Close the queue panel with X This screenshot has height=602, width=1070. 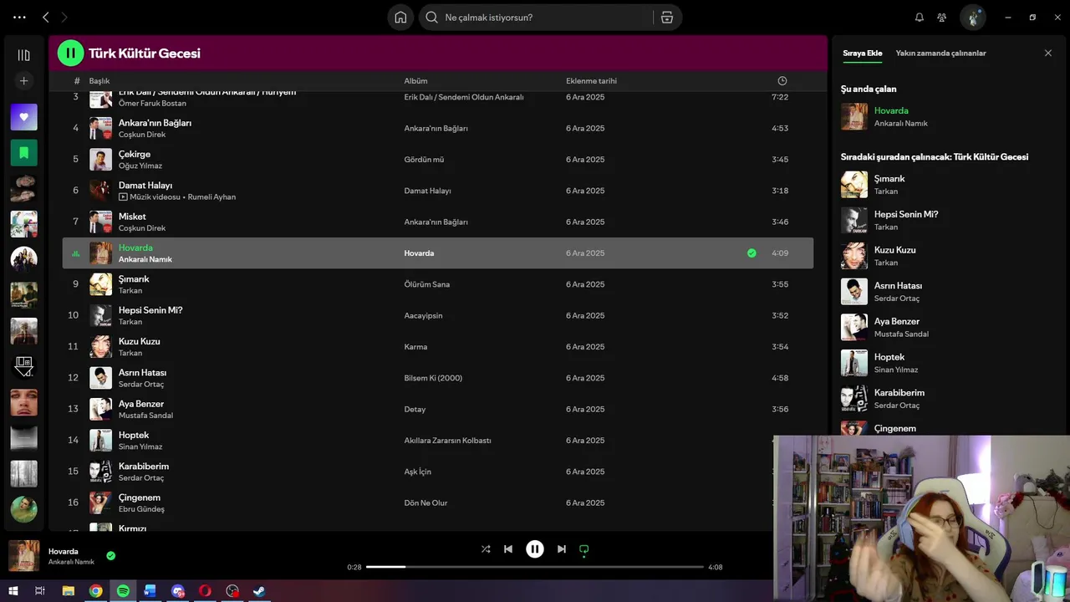pyautogui.click(x=1048, y=53)
